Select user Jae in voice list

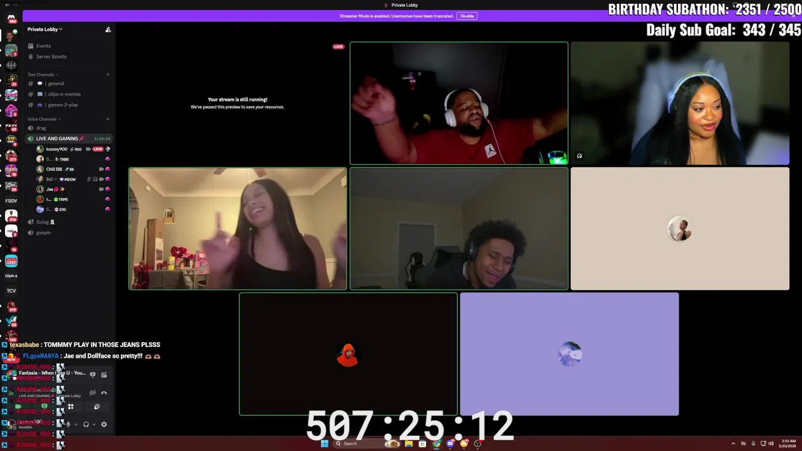point(73,189)
